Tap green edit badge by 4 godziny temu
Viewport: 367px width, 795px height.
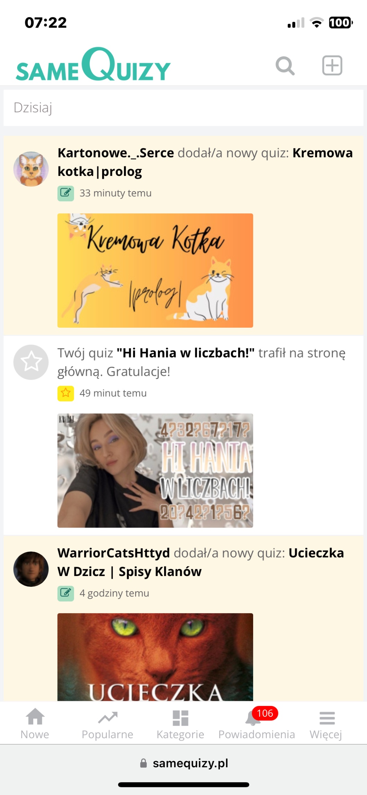[x=66, y=593]
